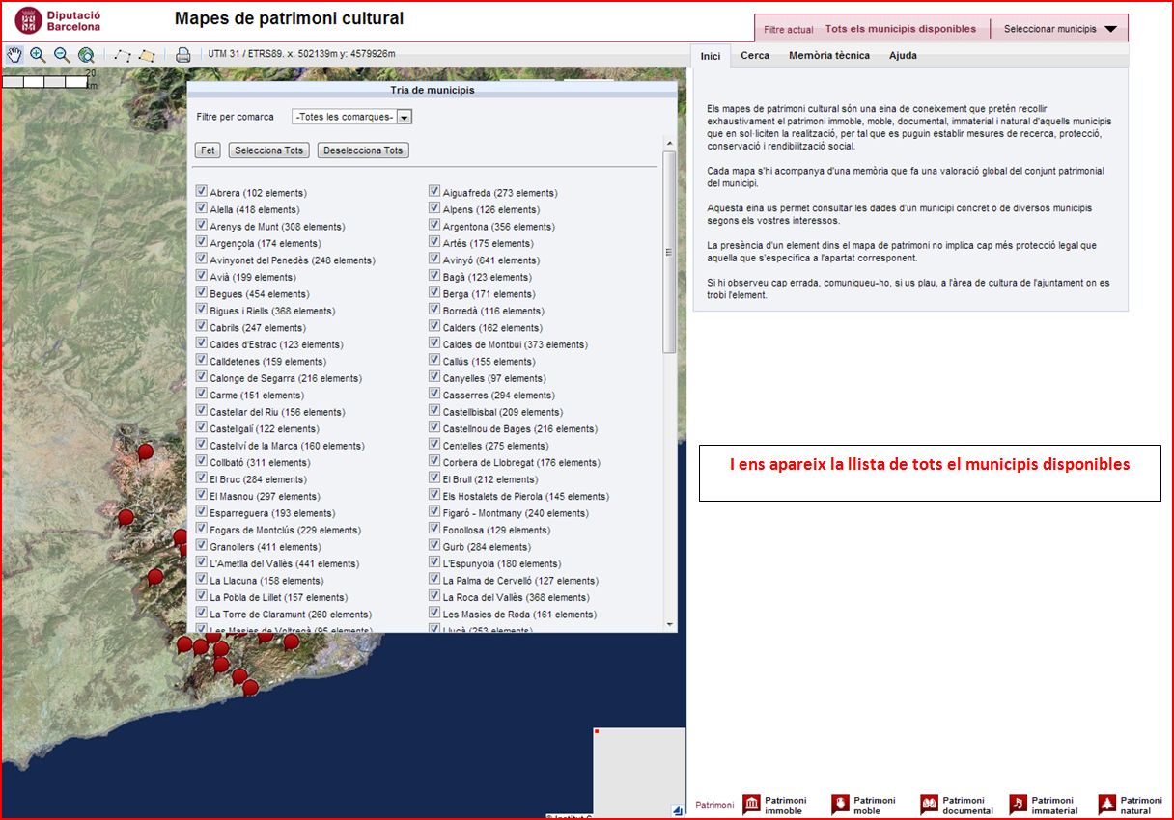Click the red map marker near Collbató
The width and height of the screenshot is (1174, 820).
pyautogui.click(x=145, y=451)
